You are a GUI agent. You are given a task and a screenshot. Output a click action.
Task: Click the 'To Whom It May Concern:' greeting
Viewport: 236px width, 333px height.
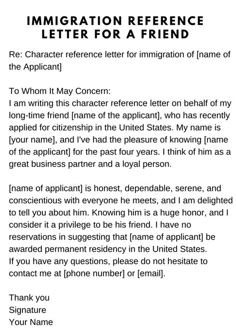click(60, 91)
